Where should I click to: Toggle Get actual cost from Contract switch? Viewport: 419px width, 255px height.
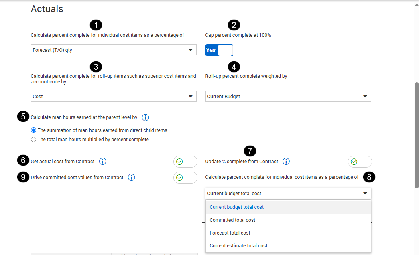[x=185, y=162]
